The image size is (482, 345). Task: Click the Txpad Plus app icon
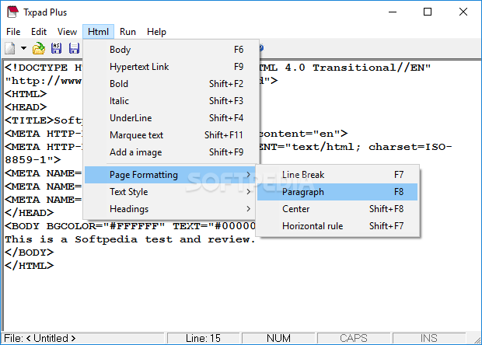click(13, 12)
